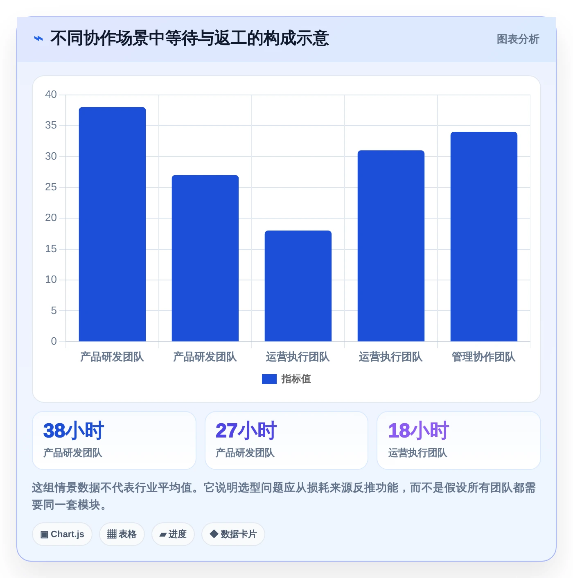Image resolution: width=573 pixels, height=578 pixels.
Task: Select the bar with value 27
Action: (205, 258)
